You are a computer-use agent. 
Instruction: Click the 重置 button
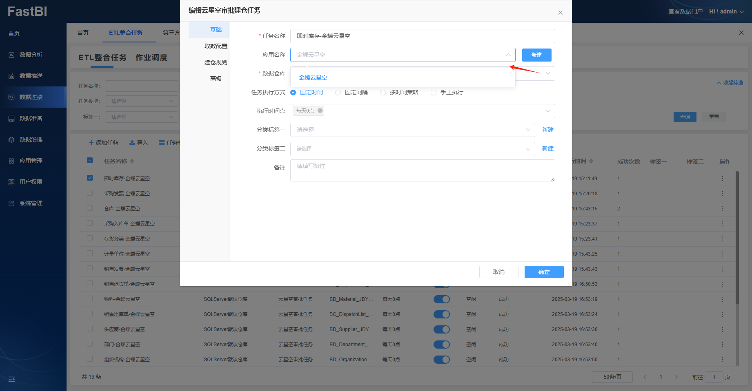(x=714, y=117)
